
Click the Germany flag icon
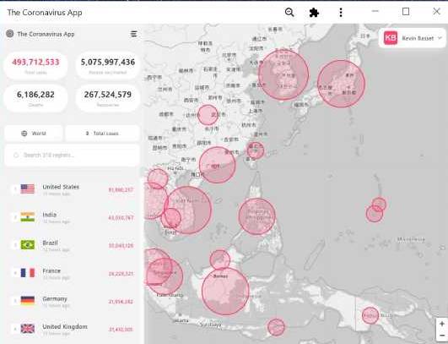28,301
